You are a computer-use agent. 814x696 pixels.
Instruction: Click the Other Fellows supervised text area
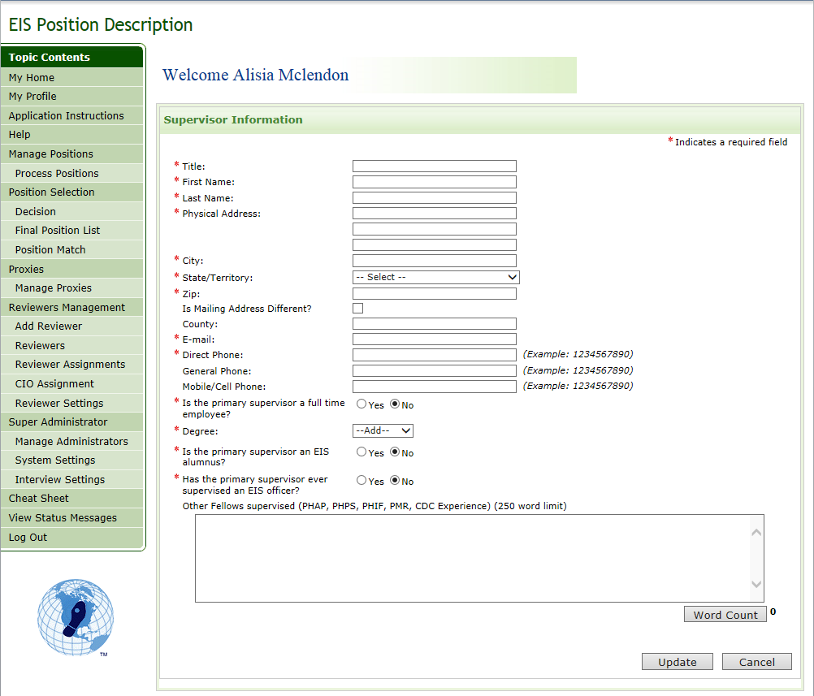[x=471, y=558]
